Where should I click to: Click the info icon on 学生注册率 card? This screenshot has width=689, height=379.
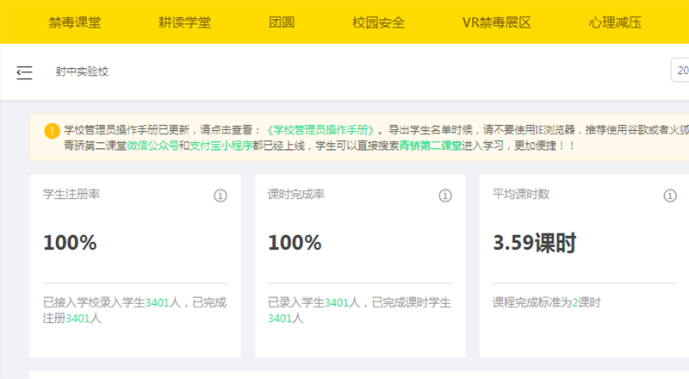tap(220, 196)
